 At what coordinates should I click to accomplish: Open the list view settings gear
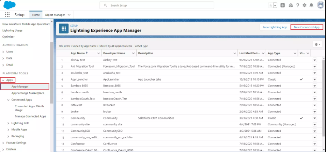click(318, 44)
